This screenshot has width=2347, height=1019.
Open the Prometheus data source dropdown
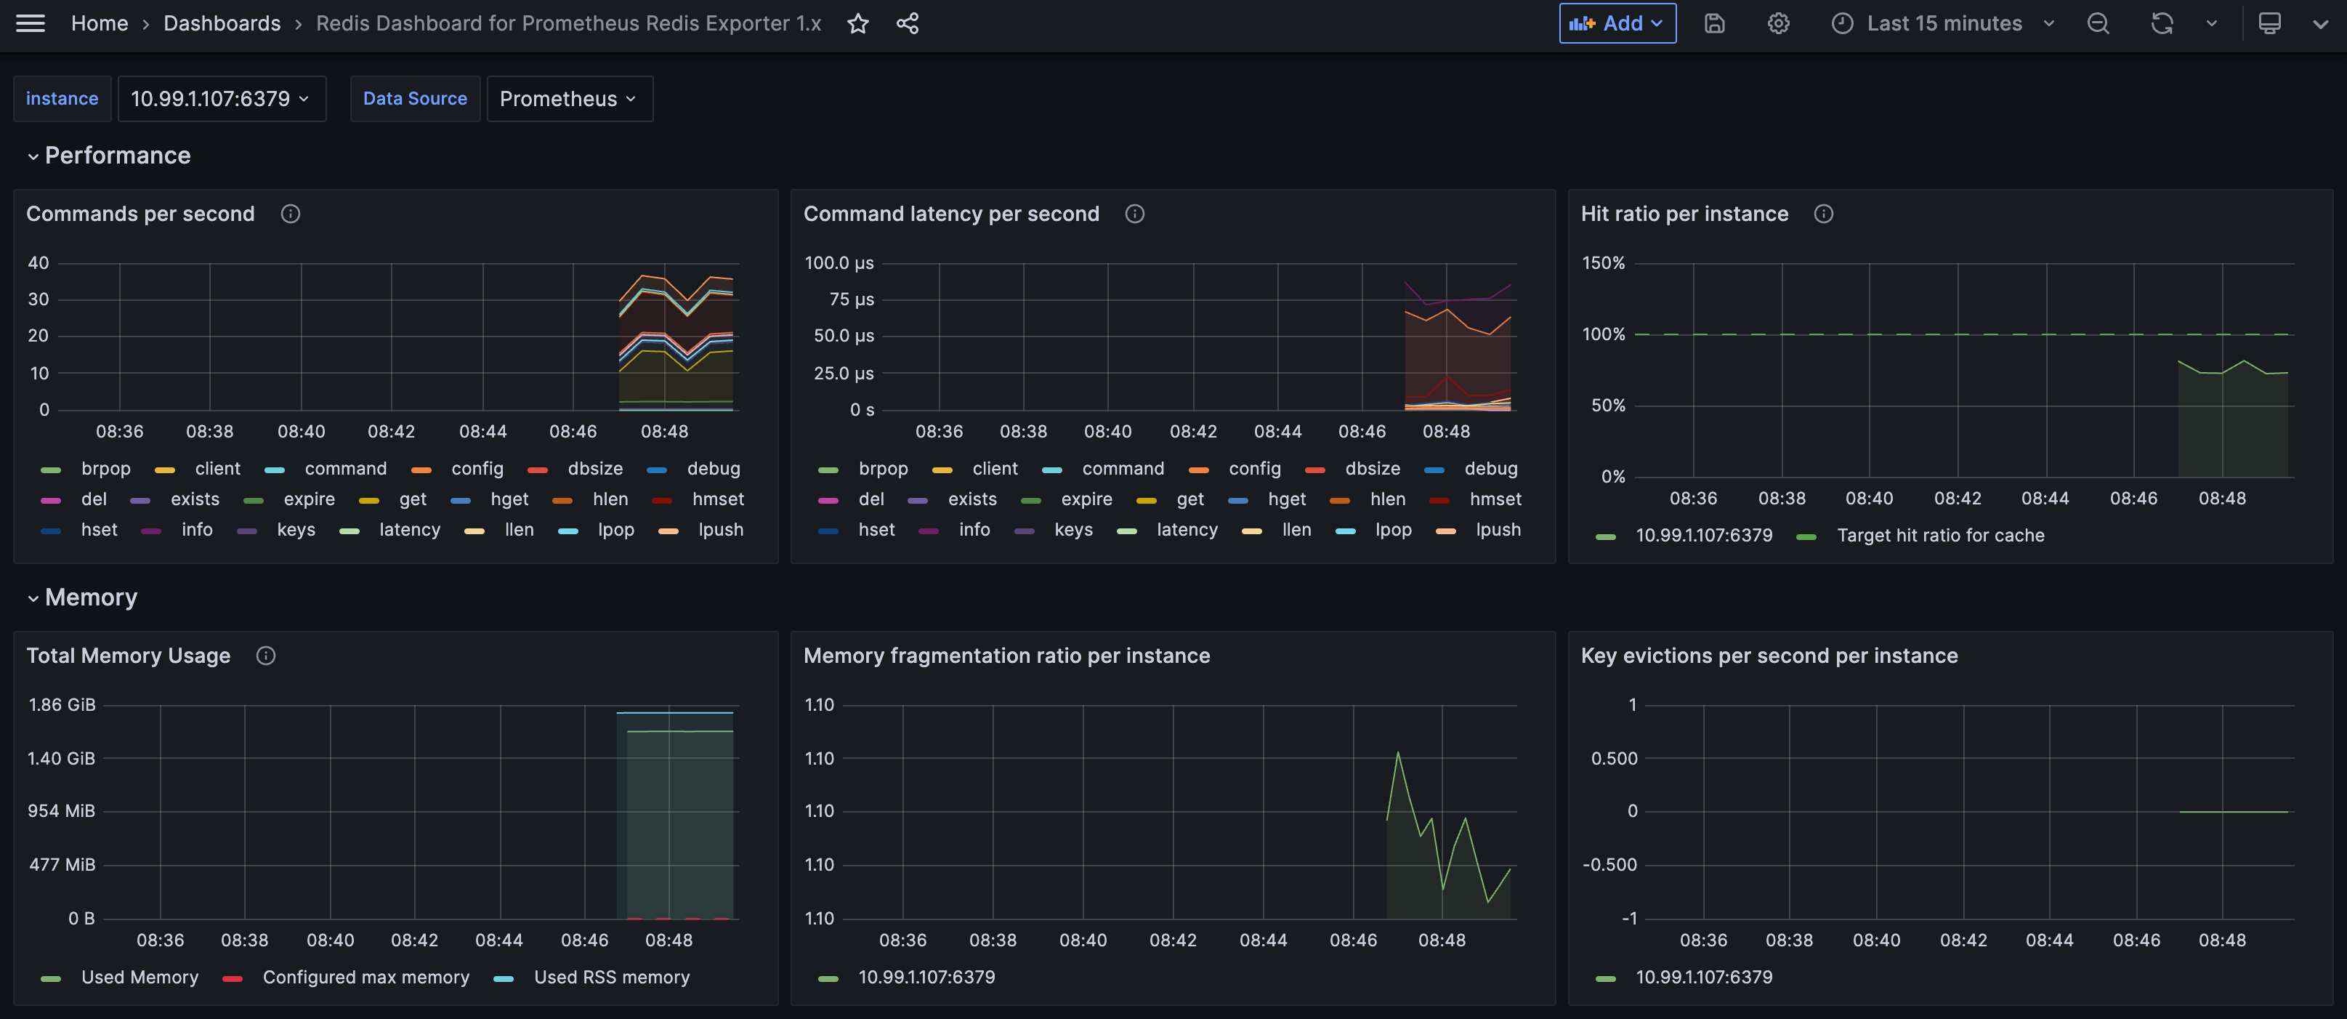coord(570,98)
